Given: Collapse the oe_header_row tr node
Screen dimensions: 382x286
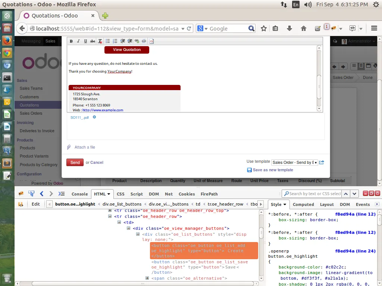Looking at the screenshot, I should [110, 216].
